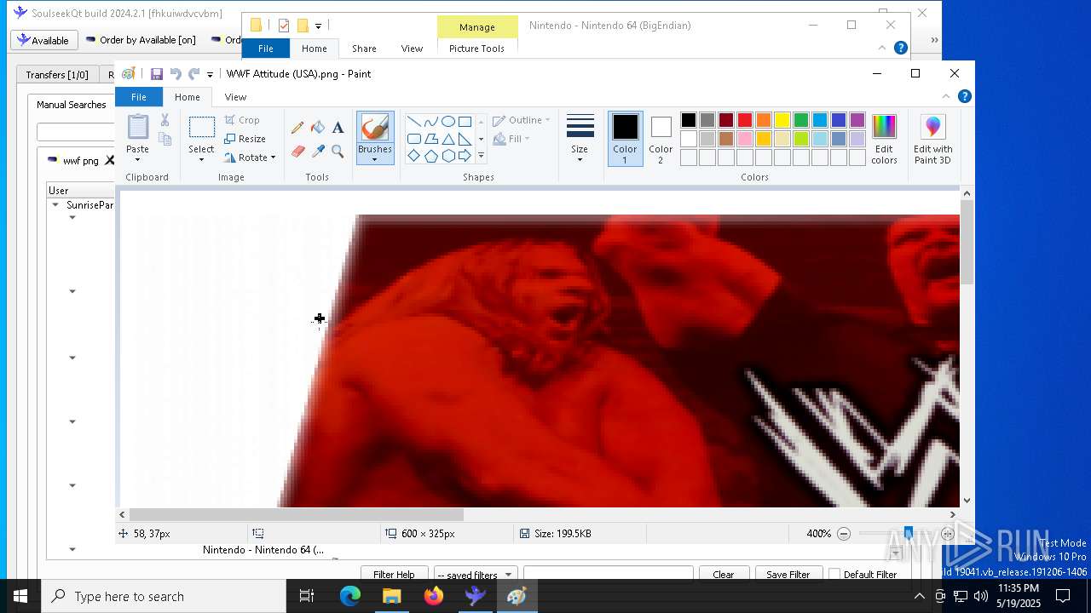Viewport: 1091px width, 613px height.
Task: Select the Color picker eyedropper tool
Action: click(x=318, y=152)
